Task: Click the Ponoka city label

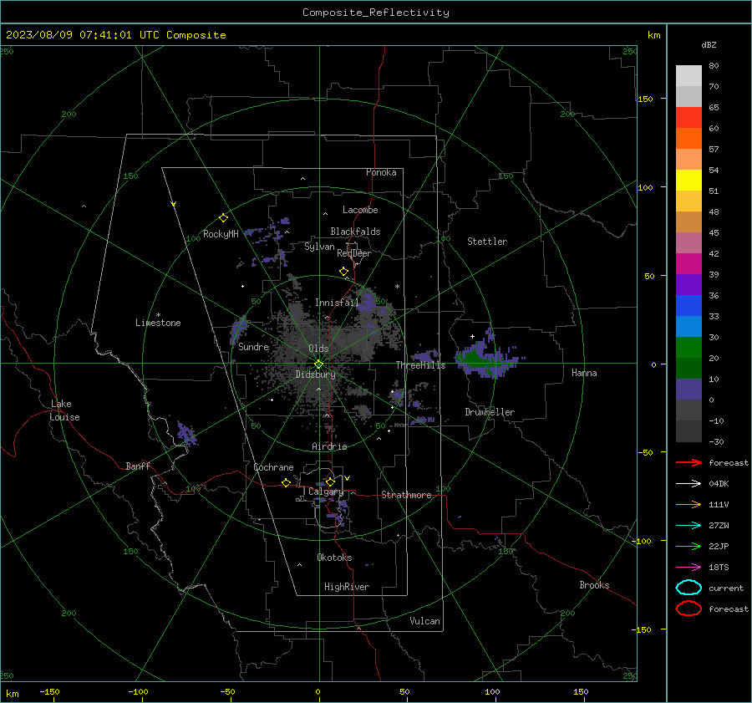Action: [381, 172]
